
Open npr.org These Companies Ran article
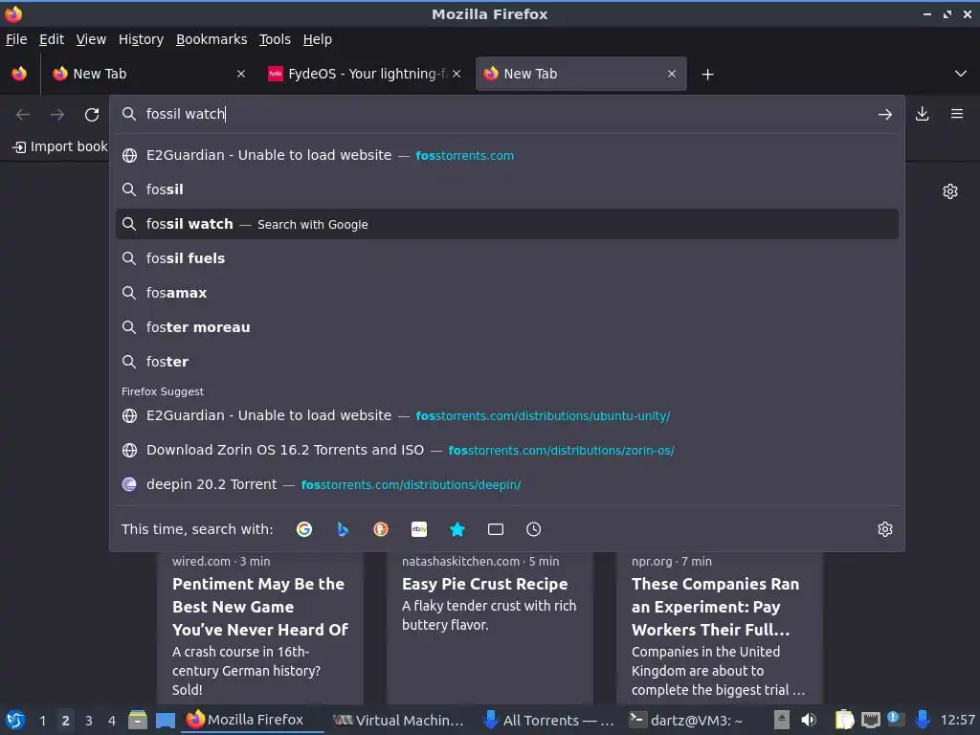coord(720,628)
